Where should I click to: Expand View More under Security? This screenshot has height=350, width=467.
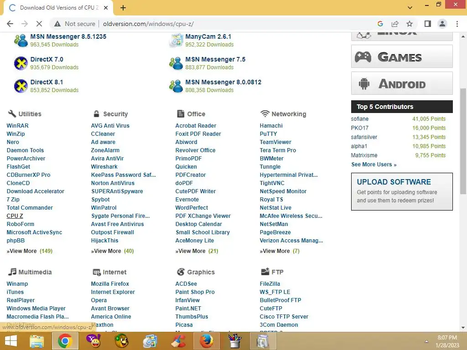pyautogui.click(x=112, y=251)
